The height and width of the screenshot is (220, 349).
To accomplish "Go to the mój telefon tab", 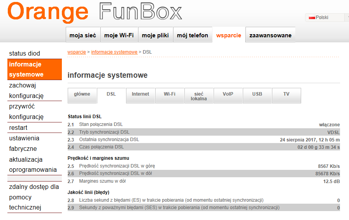I will [x=193, y=35].
